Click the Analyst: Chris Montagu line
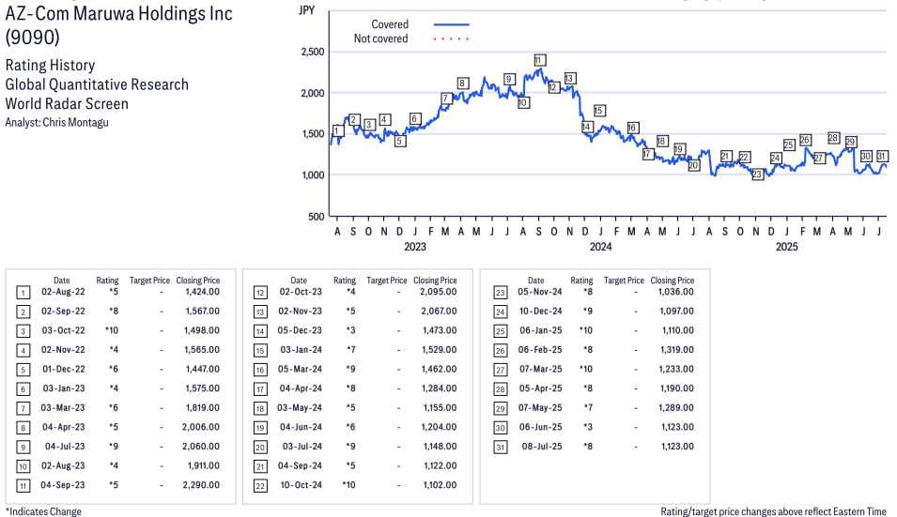Screen dimensions: 897x517 pyautogui.click(x=56, y=122)
